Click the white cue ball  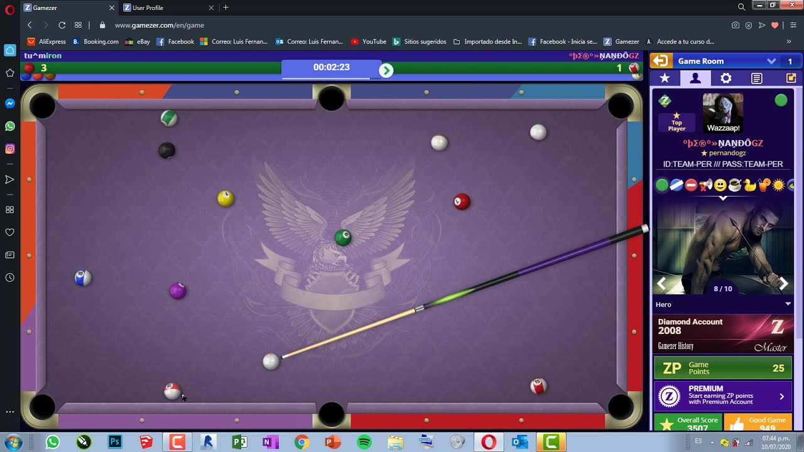pos(271,362)
